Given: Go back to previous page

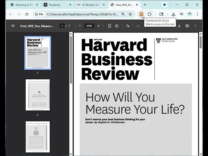Looking at the screenshot, I should [x=11, y=14].
